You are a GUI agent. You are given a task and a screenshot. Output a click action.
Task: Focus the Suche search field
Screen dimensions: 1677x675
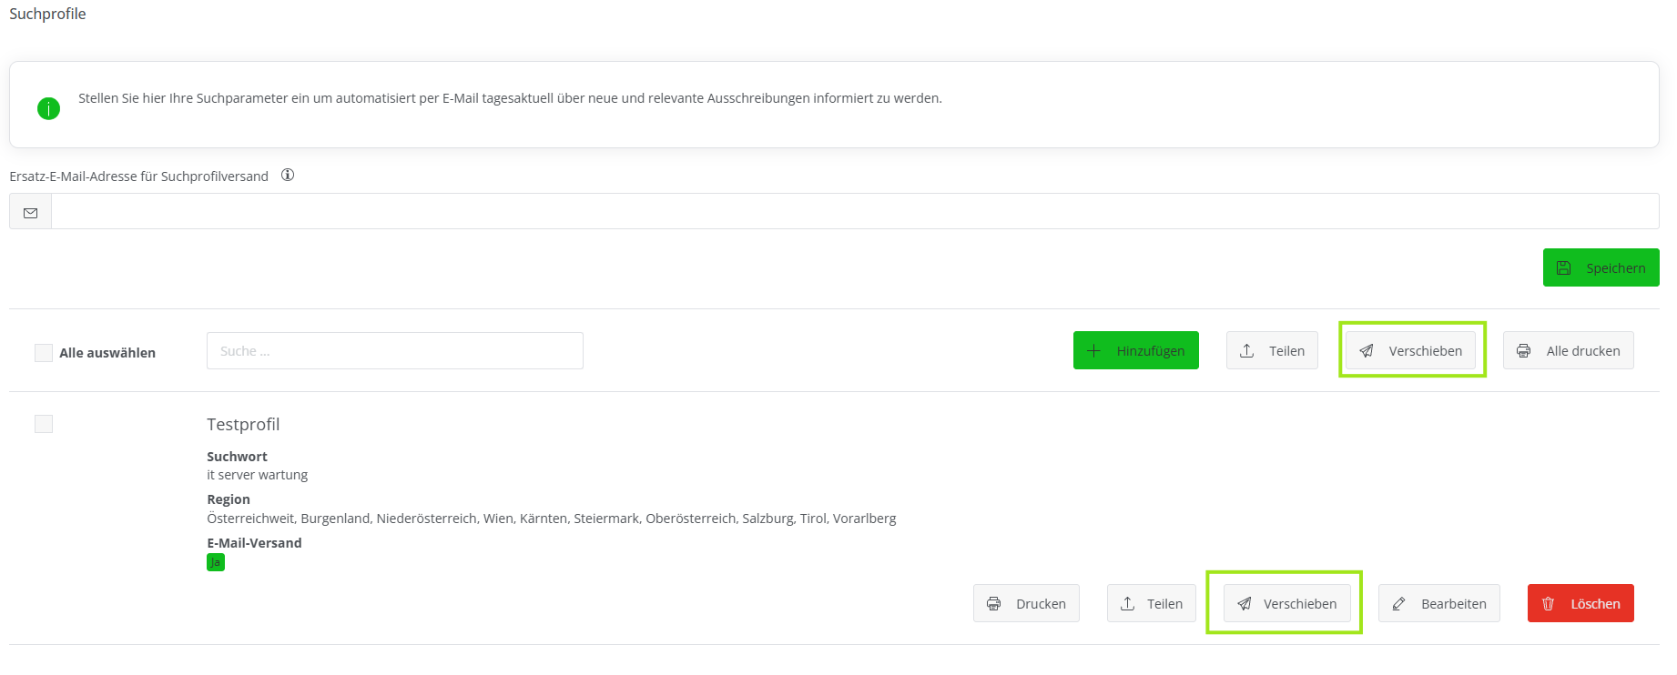tap(394, 351)
